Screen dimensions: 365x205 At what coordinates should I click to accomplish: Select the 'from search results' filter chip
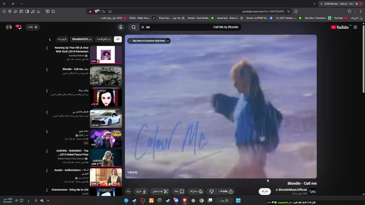click(x=104, y=39)
